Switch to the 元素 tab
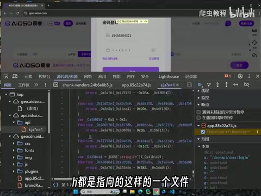 coord(28,76)
